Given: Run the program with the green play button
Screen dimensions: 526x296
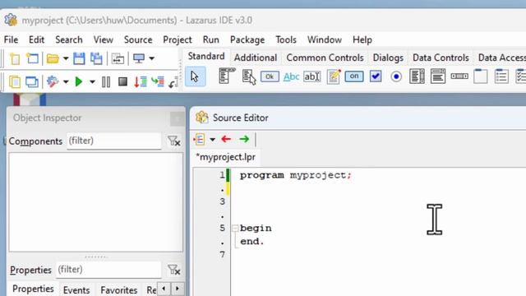Looking at the screenshot, I should [79, 81].
